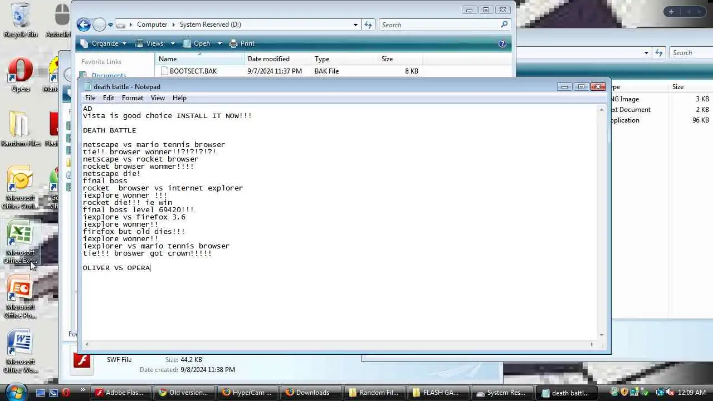Open the Random Files desktop folder

coord(21,129)
